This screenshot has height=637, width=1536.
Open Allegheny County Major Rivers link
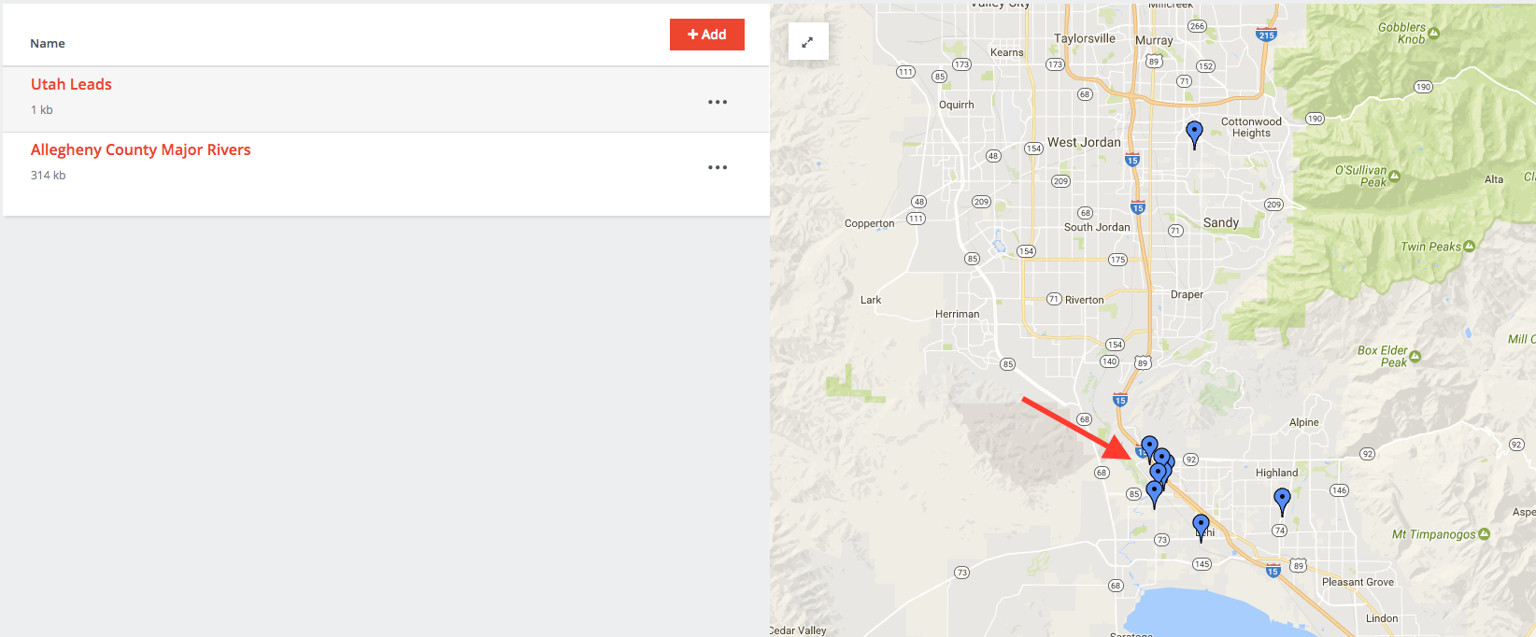click(141, 149)
